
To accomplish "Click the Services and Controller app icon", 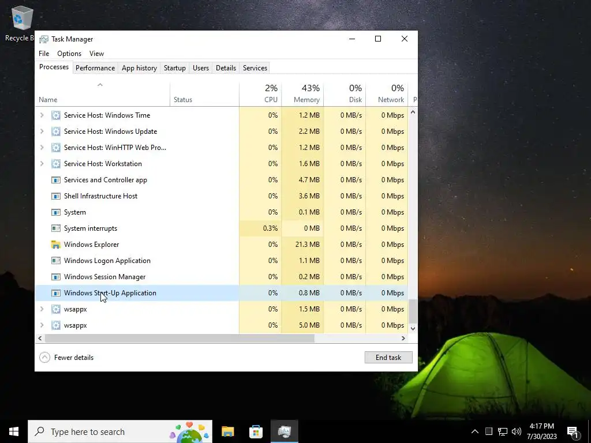I will (56, 180).
